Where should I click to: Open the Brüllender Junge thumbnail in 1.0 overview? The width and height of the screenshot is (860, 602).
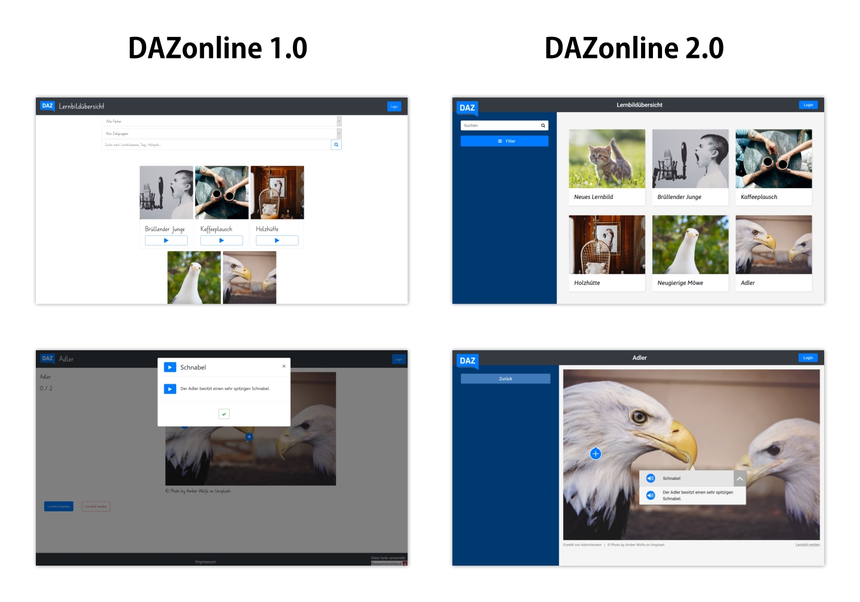[x=167, y=193]
